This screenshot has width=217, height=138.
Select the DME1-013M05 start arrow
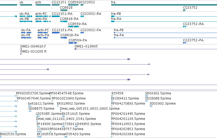click(x=76, y=49)
